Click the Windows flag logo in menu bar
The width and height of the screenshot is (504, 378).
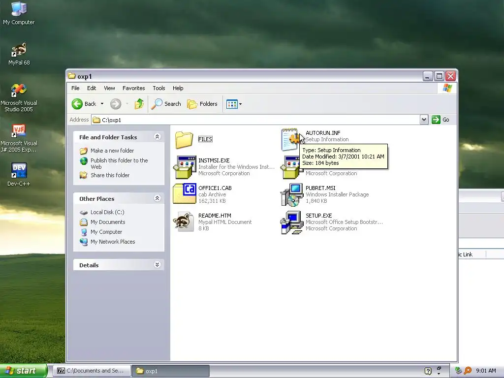tap(447, 88)
